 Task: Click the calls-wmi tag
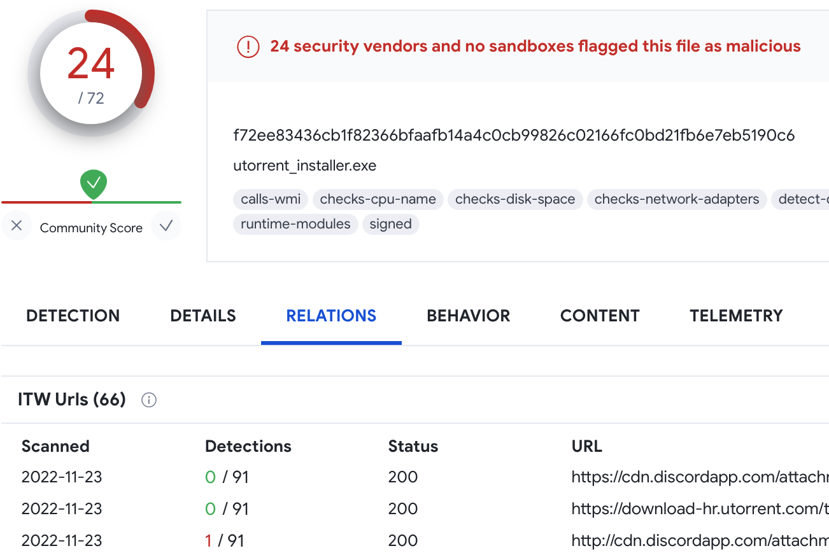pyautogui.click(x=271, y=199)
